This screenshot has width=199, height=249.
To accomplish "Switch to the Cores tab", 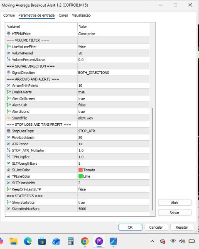I will (x=63, y=15).
